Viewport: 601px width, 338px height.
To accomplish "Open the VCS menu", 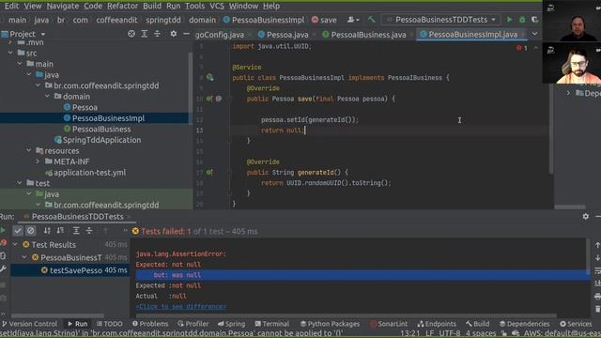I will pyautogui.click(x=217, y=7).
